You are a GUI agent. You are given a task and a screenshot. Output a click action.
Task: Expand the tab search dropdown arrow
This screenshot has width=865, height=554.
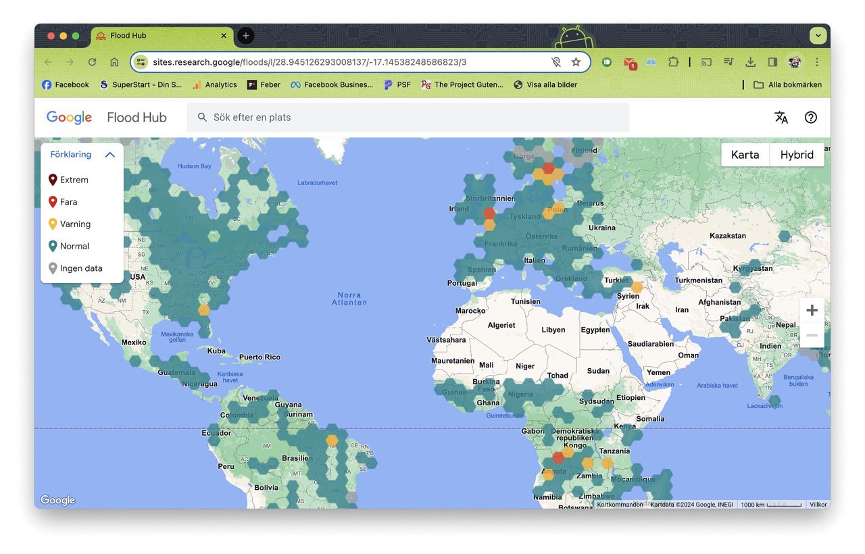(819, 36)
